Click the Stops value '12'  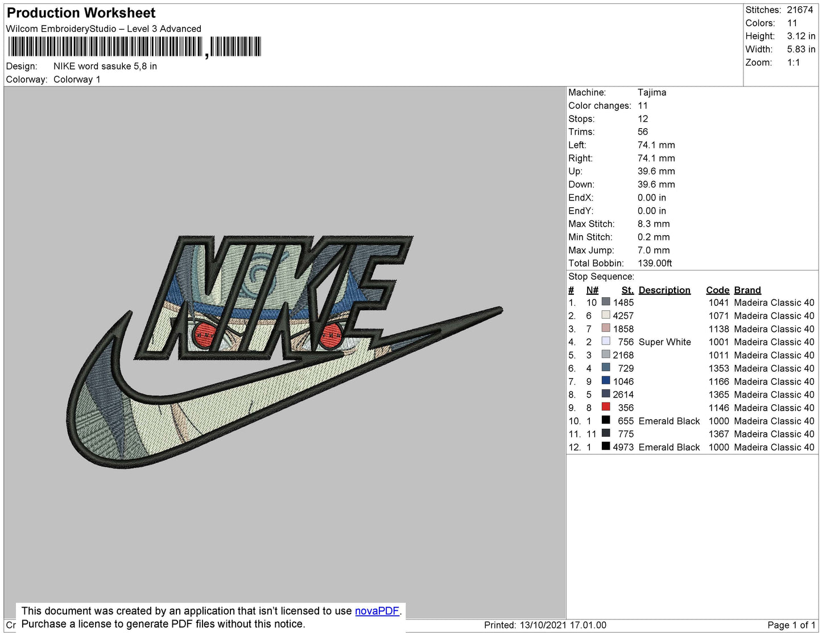(643, 118)
